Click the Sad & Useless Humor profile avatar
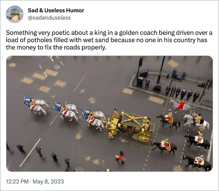 (x=15, y=14)
